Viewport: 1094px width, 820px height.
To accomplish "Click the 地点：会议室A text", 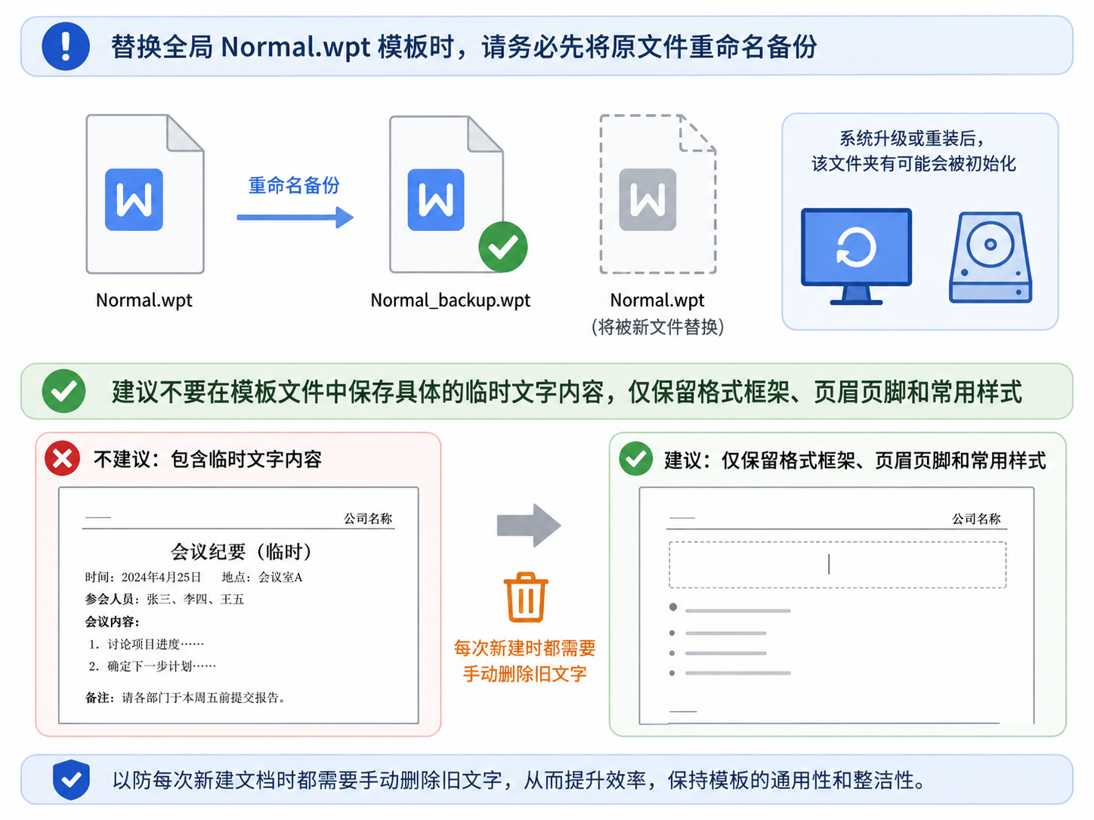I will 262,578.
